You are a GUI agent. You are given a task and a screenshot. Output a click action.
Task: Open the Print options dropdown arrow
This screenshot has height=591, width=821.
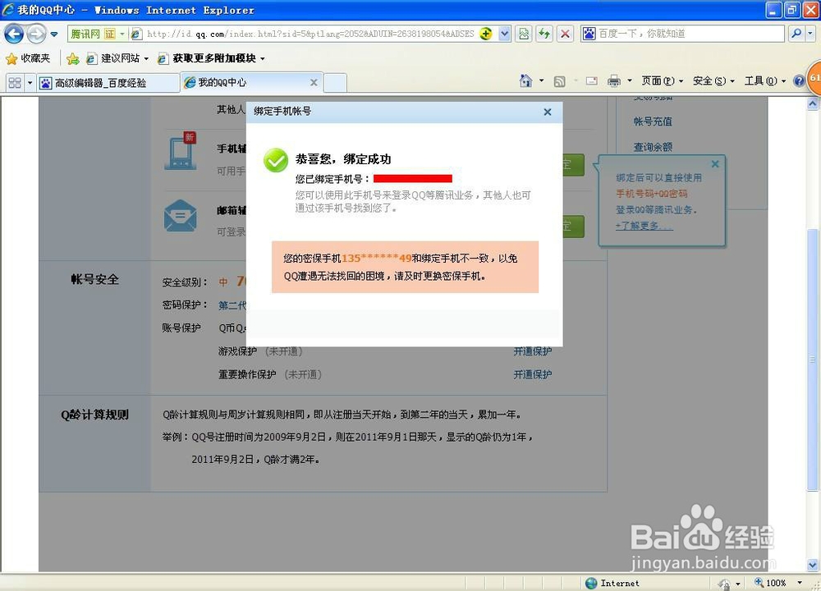[x=630, y=81]
